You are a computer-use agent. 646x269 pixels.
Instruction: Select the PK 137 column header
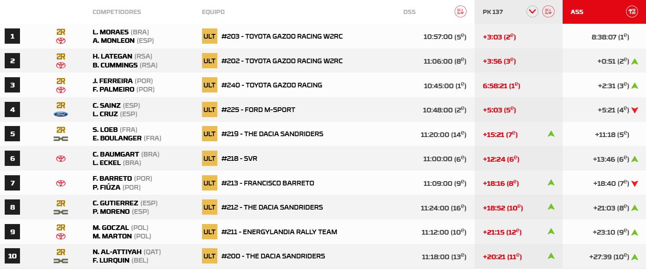(x=493, y=12)
